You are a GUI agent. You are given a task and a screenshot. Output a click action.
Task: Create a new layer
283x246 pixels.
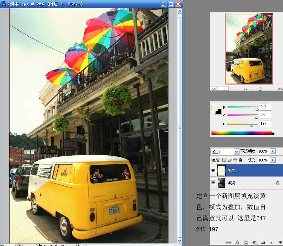(272, 243)
